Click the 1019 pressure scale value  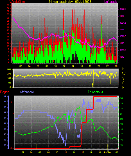[x=122, y=57]
